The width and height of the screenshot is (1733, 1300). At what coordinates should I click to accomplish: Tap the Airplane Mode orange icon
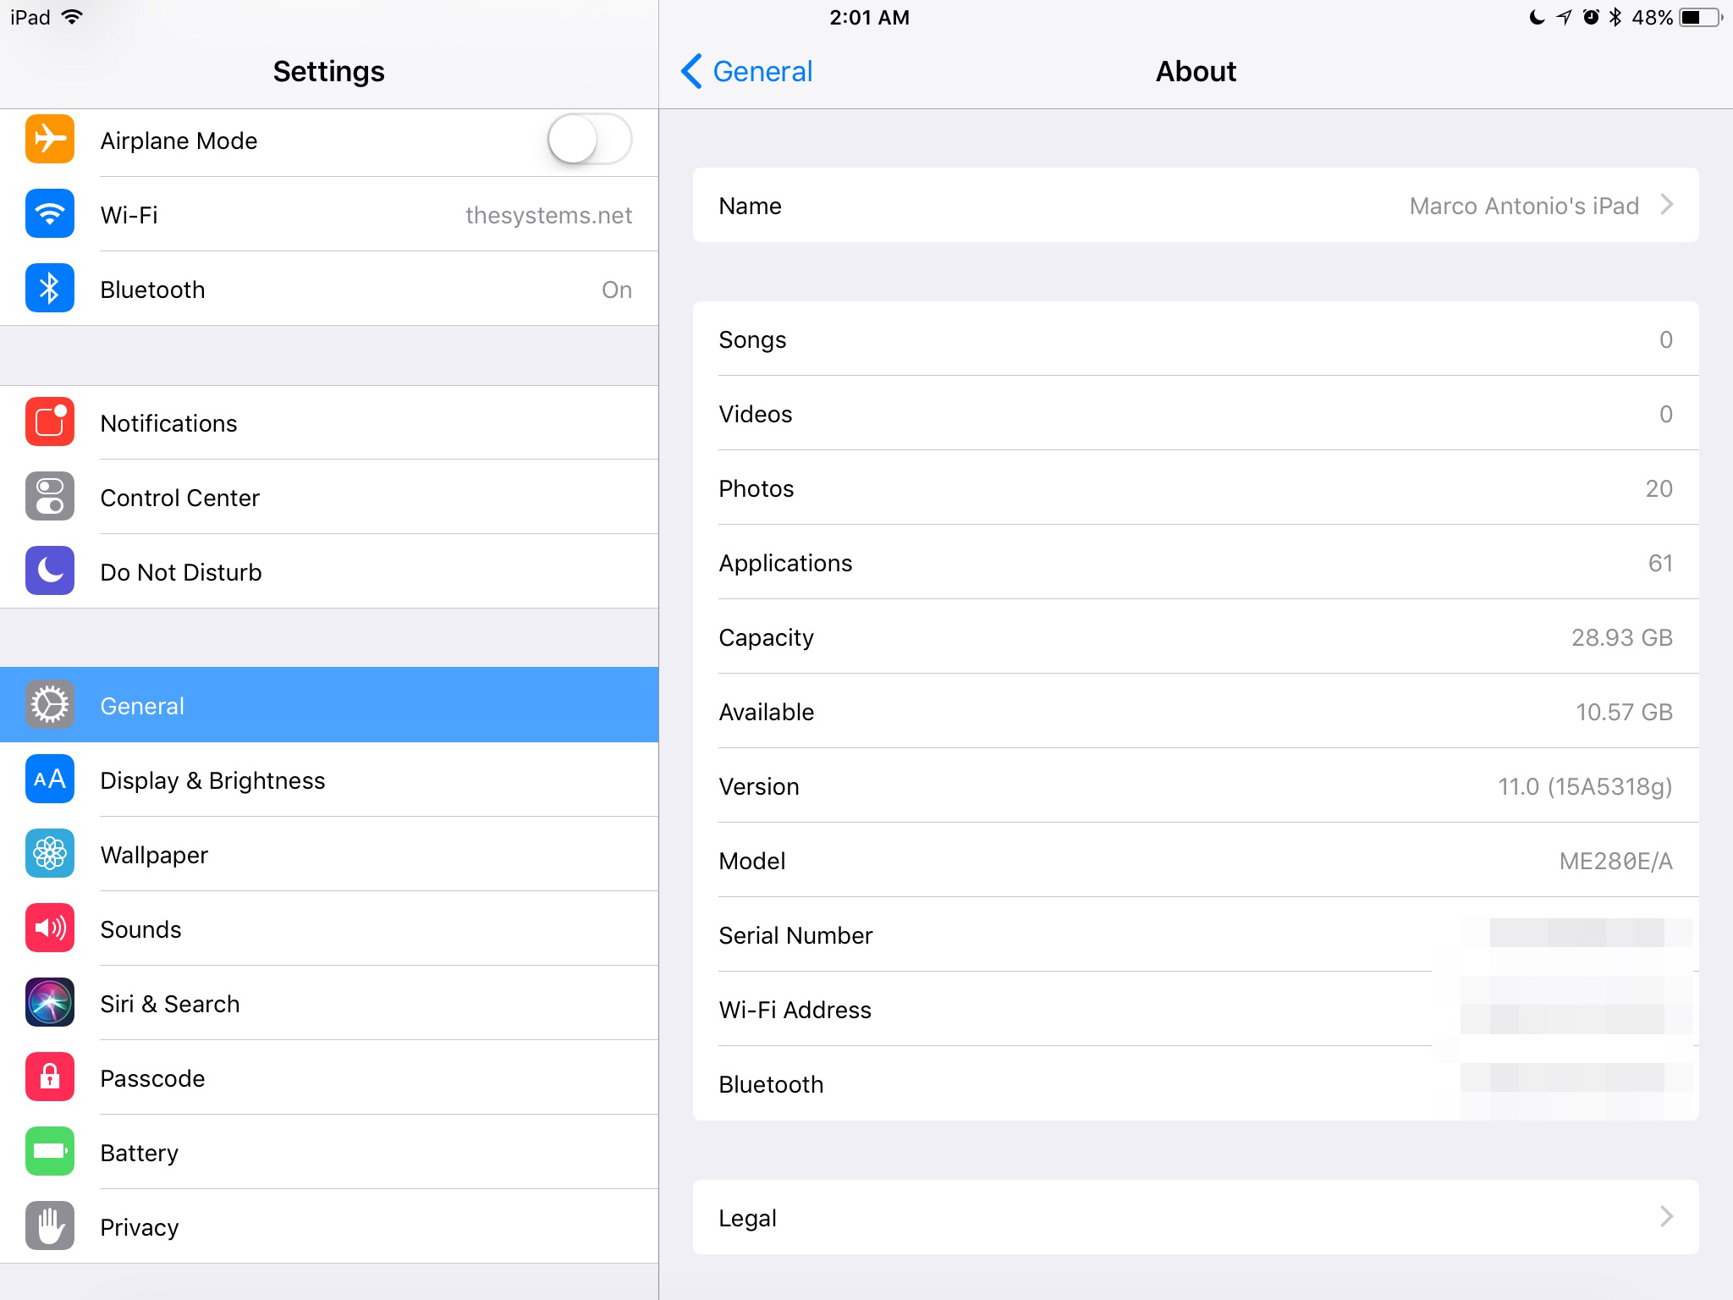point(50,139)
